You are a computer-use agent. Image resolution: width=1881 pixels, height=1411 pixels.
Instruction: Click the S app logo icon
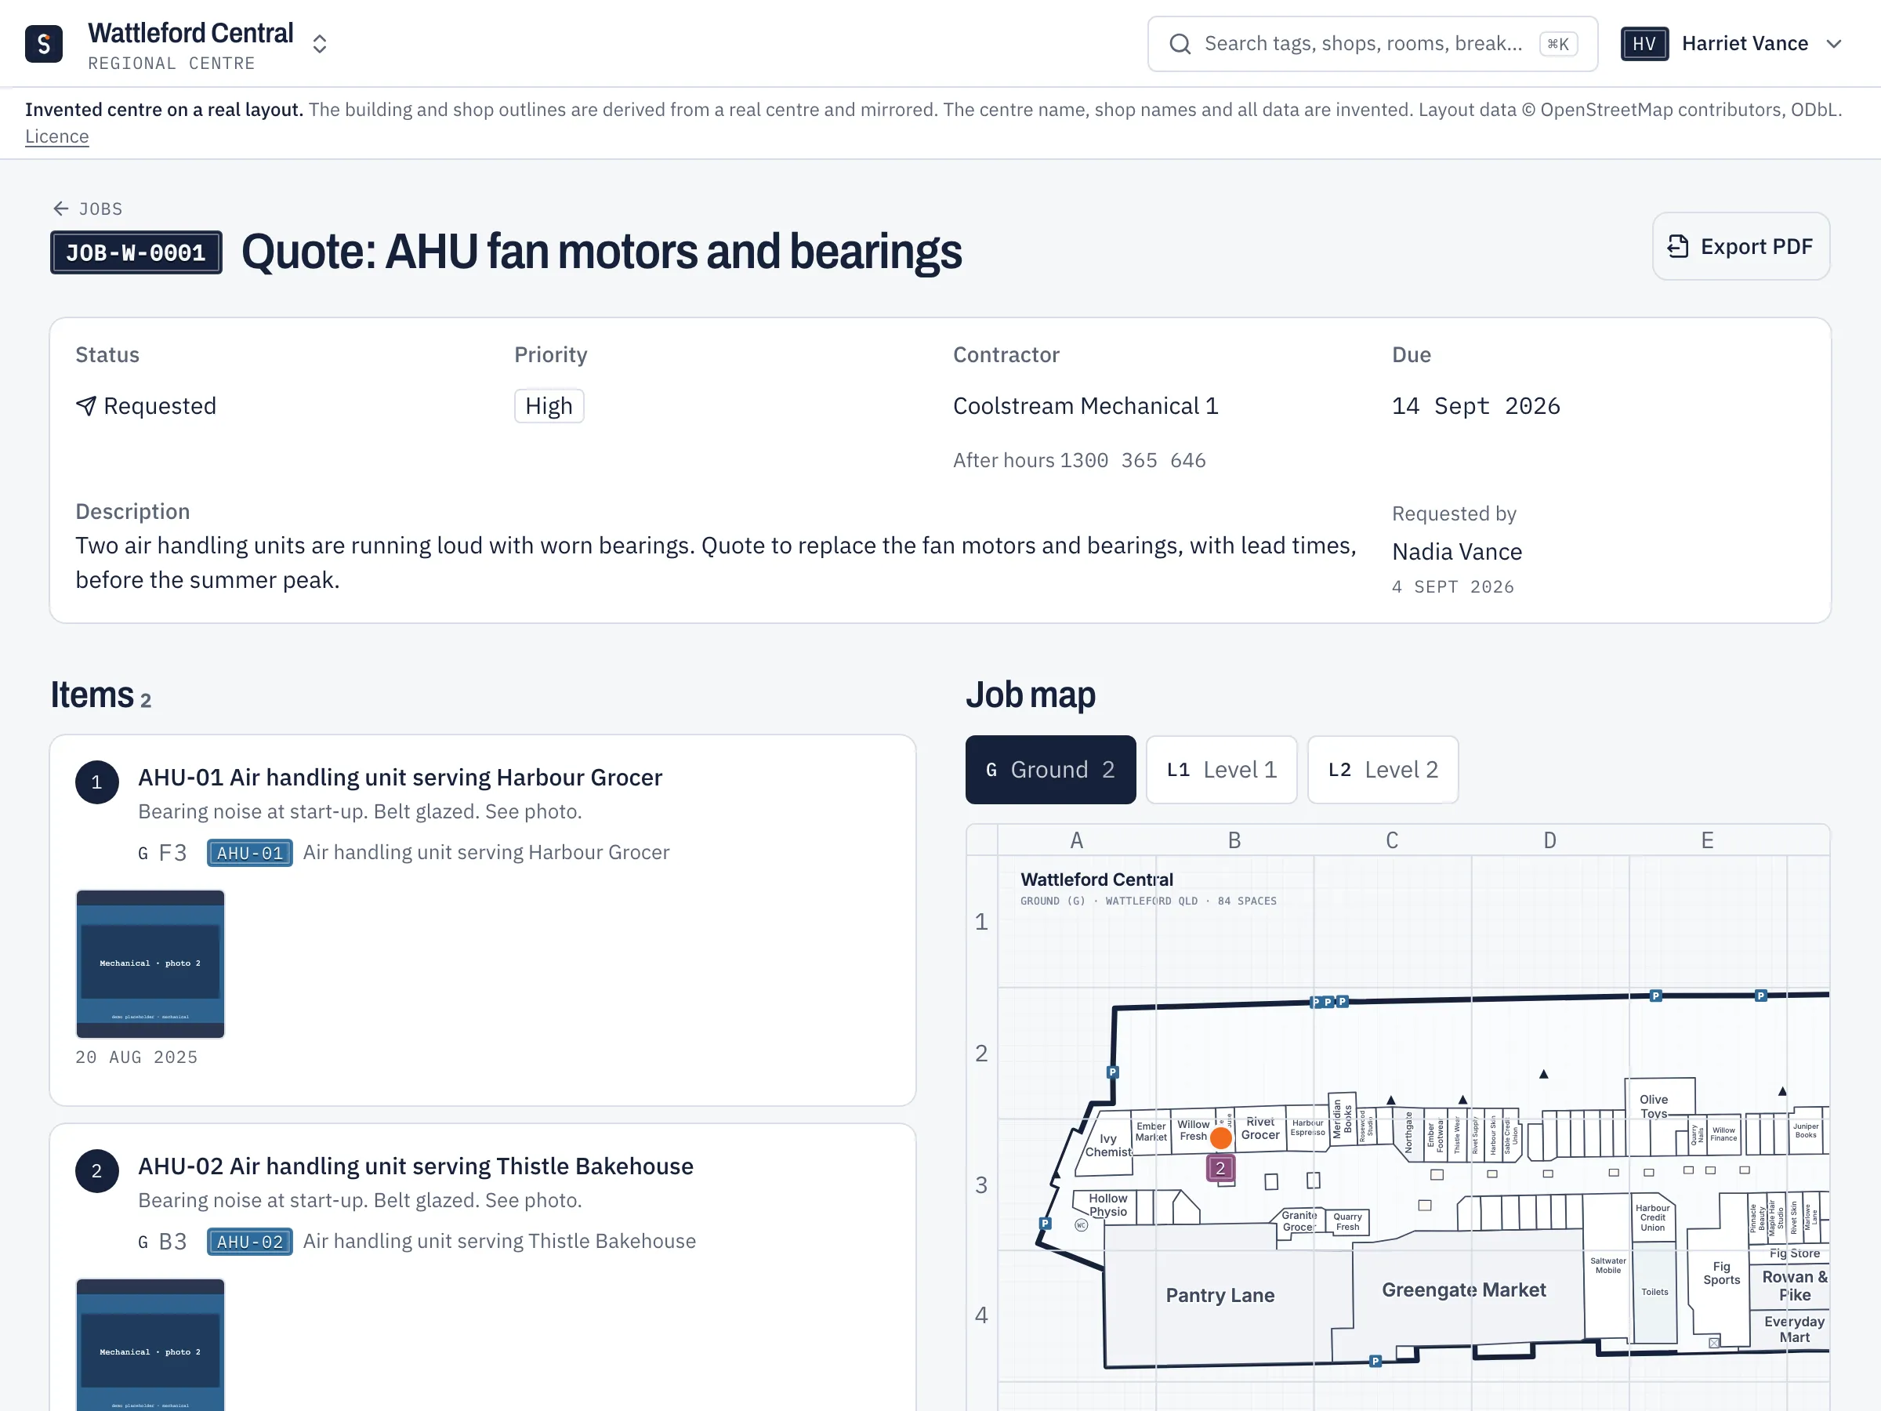point(43,43)
